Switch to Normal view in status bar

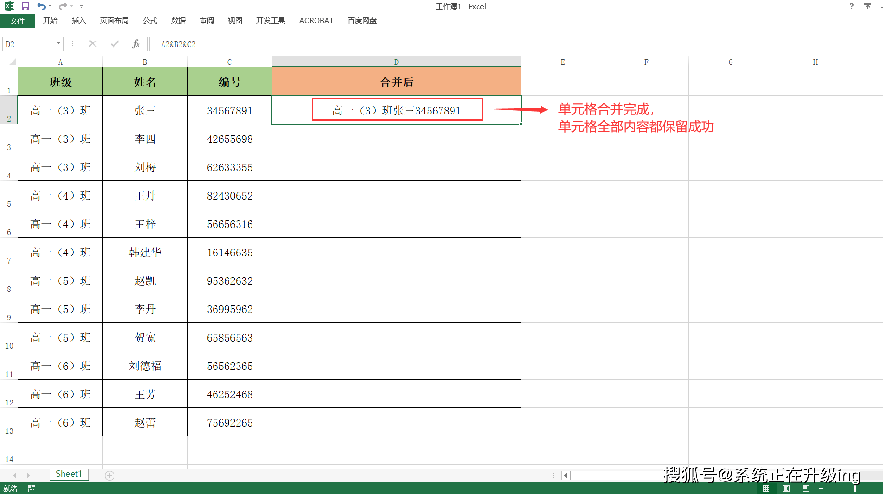coord(767,489)
